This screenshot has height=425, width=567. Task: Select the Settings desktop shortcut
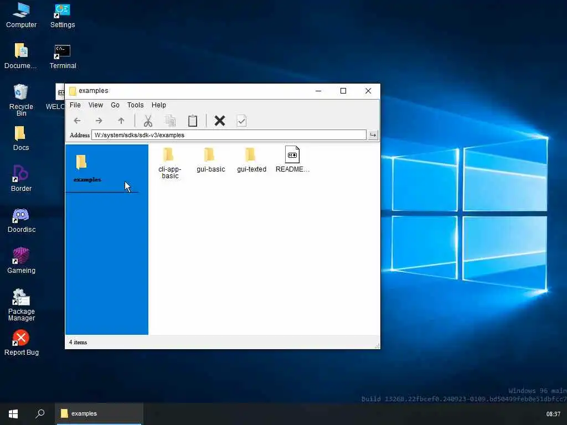(63, 15)
